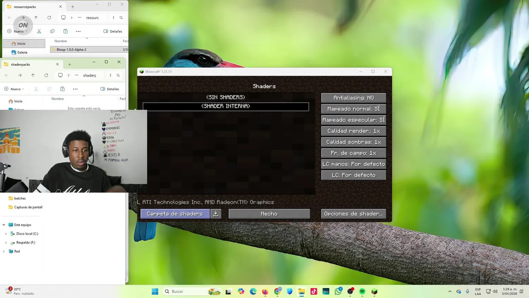The image size is (529, 298).
Task: Toggle Mapeado especular: SÍ option
Action: (354, 120)
